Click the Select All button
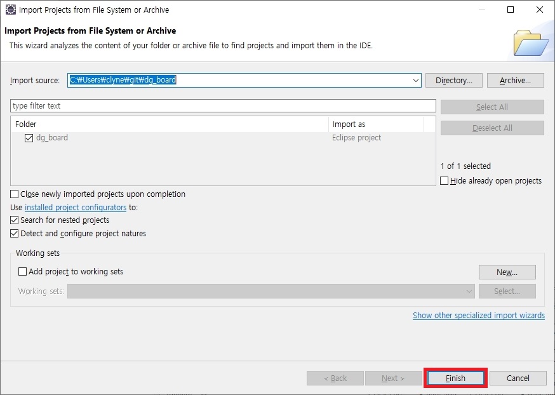The width and height of the screenshot is (555, 395). (492, 107)
